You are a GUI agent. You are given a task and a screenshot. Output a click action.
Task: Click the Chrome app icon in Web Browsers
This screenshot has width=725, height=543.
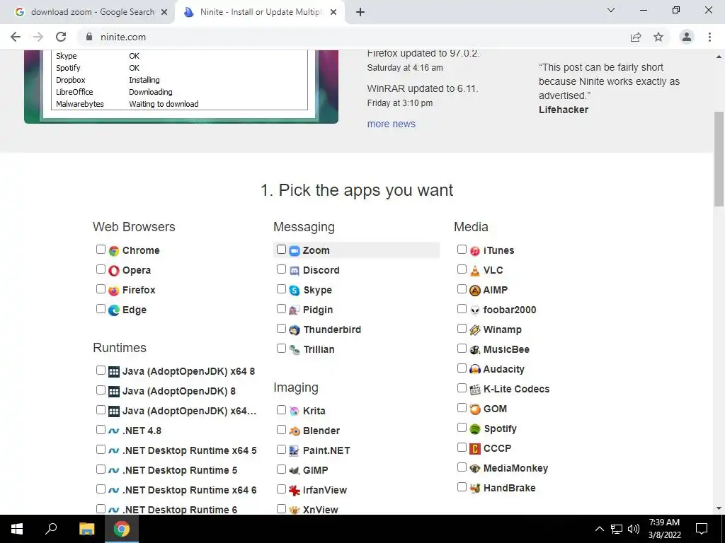(114, 251)
